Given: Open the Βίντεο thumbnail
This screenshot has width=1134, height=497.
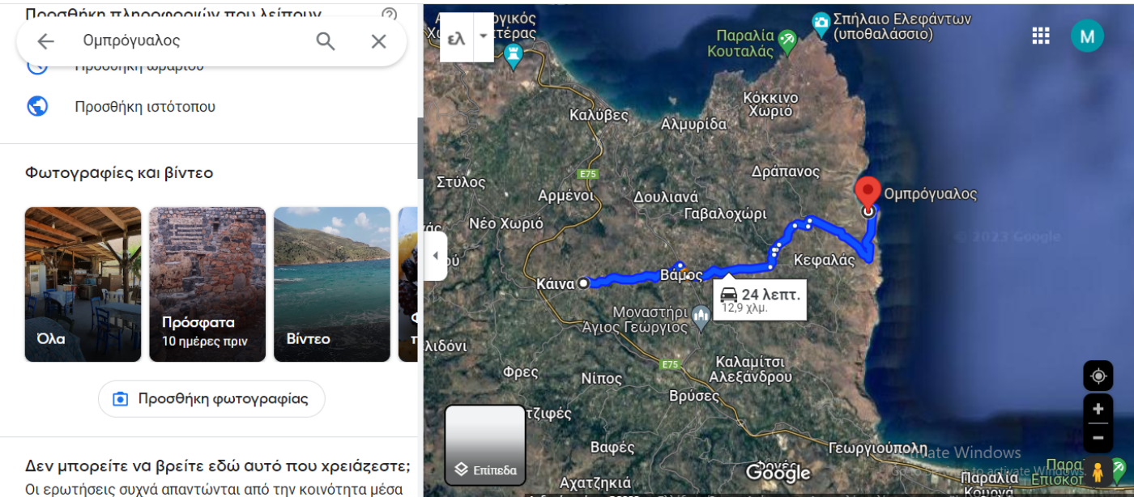Looking at the screenshot, I should click(x=331, y=284).
